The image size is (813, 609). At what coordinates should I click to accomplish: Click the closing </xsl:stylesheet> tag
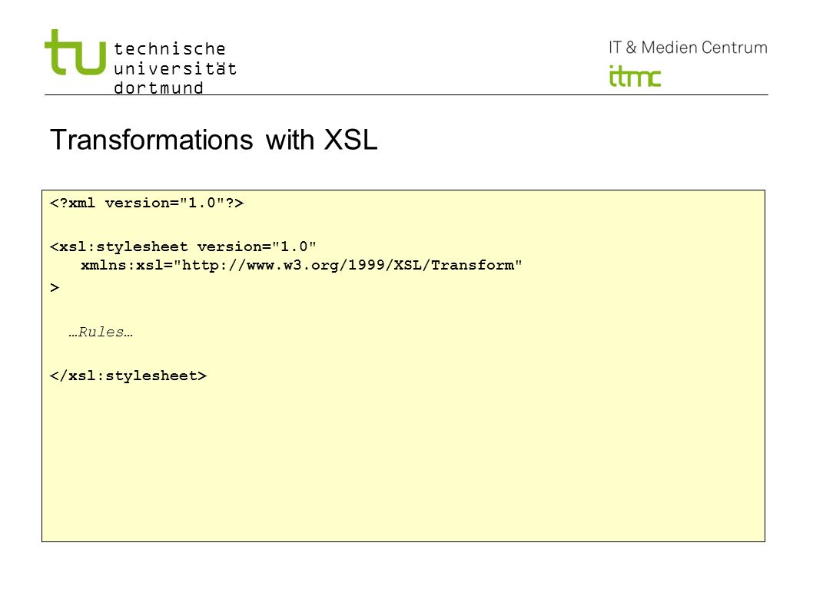128,376
